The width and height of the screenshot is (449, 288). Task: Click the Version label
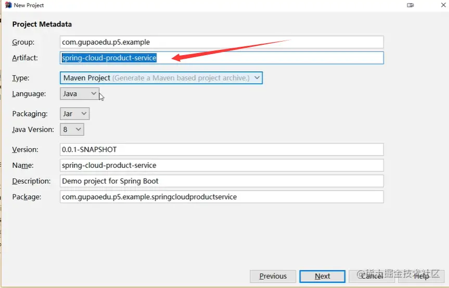click(25, 149)
